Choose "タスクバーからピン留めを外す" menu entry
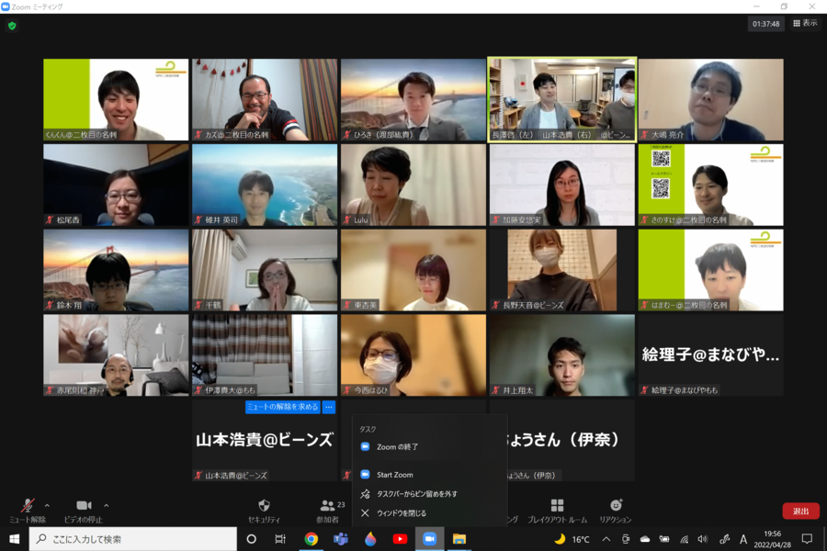The width and height of the screenshot is (827, 551). click(x=416, y=494)
